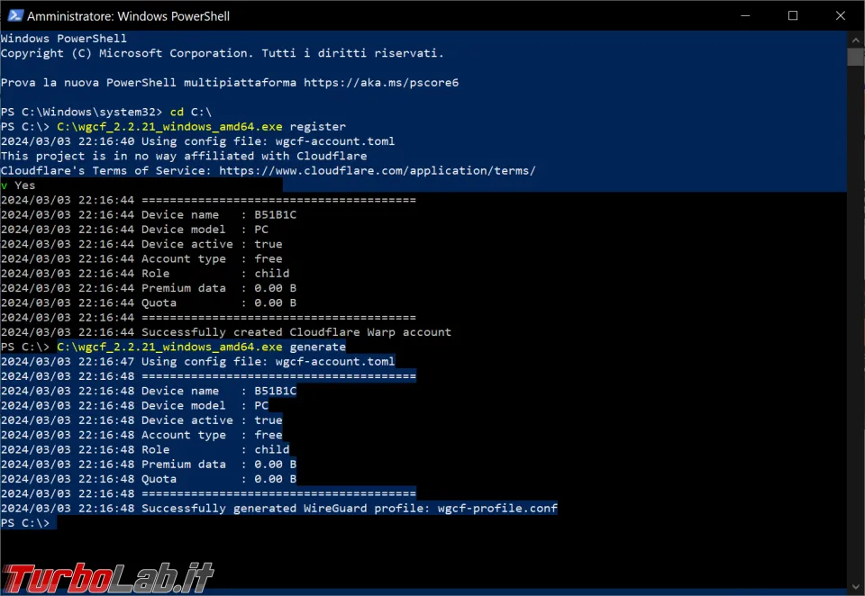
Task: Click the https://aka.ms/pscore6 URL
Action: coord(380,82)
